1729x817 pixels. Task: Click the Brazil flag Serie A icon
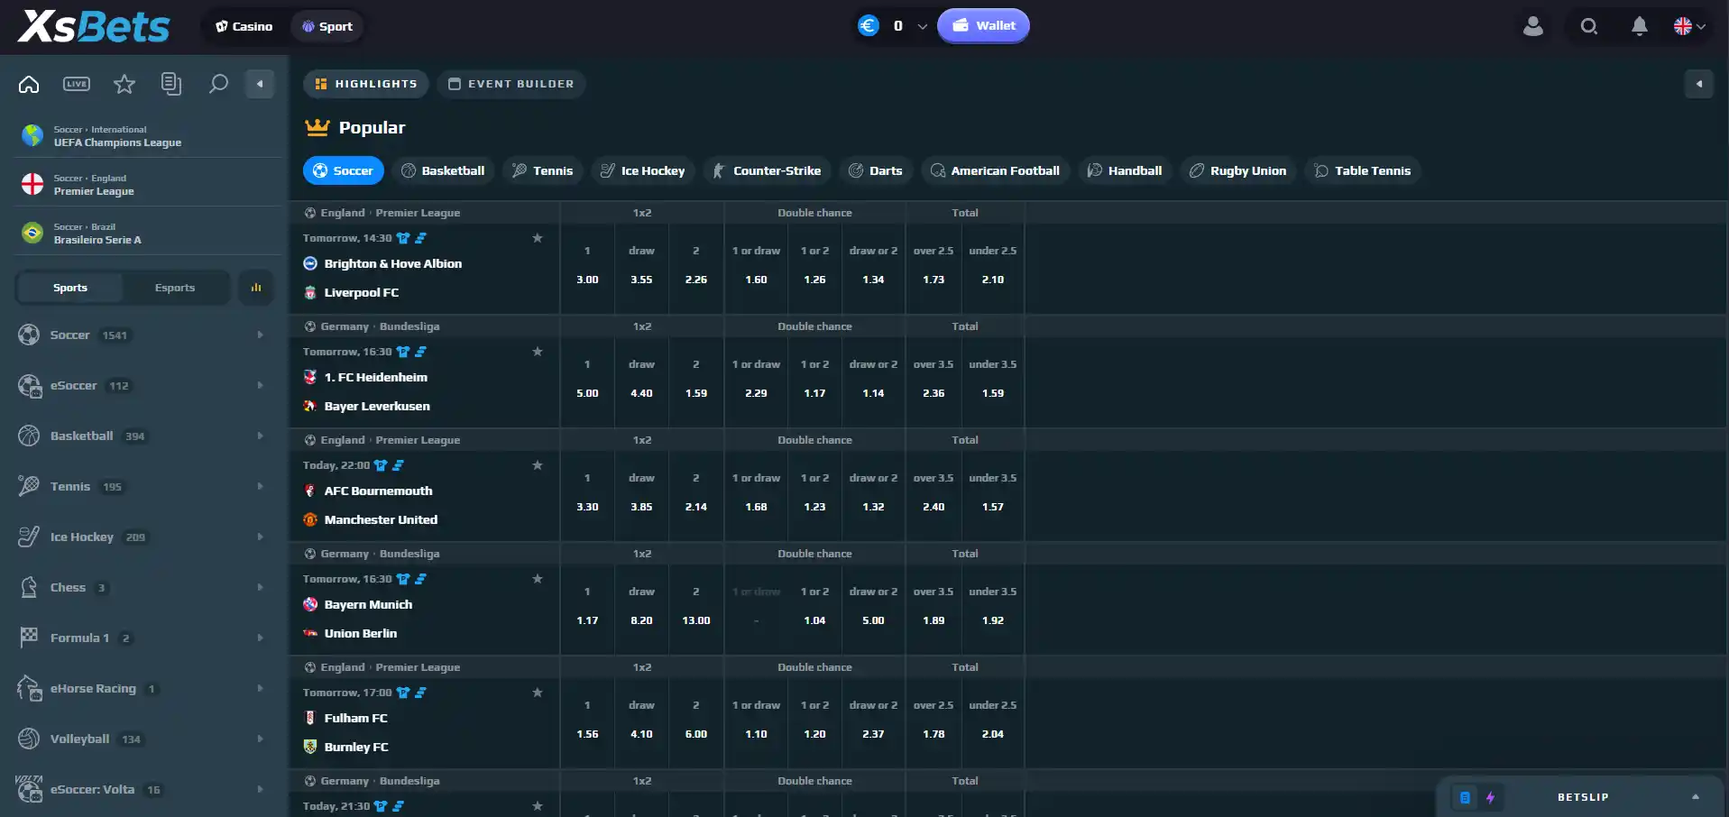click(x=32, y=233)
